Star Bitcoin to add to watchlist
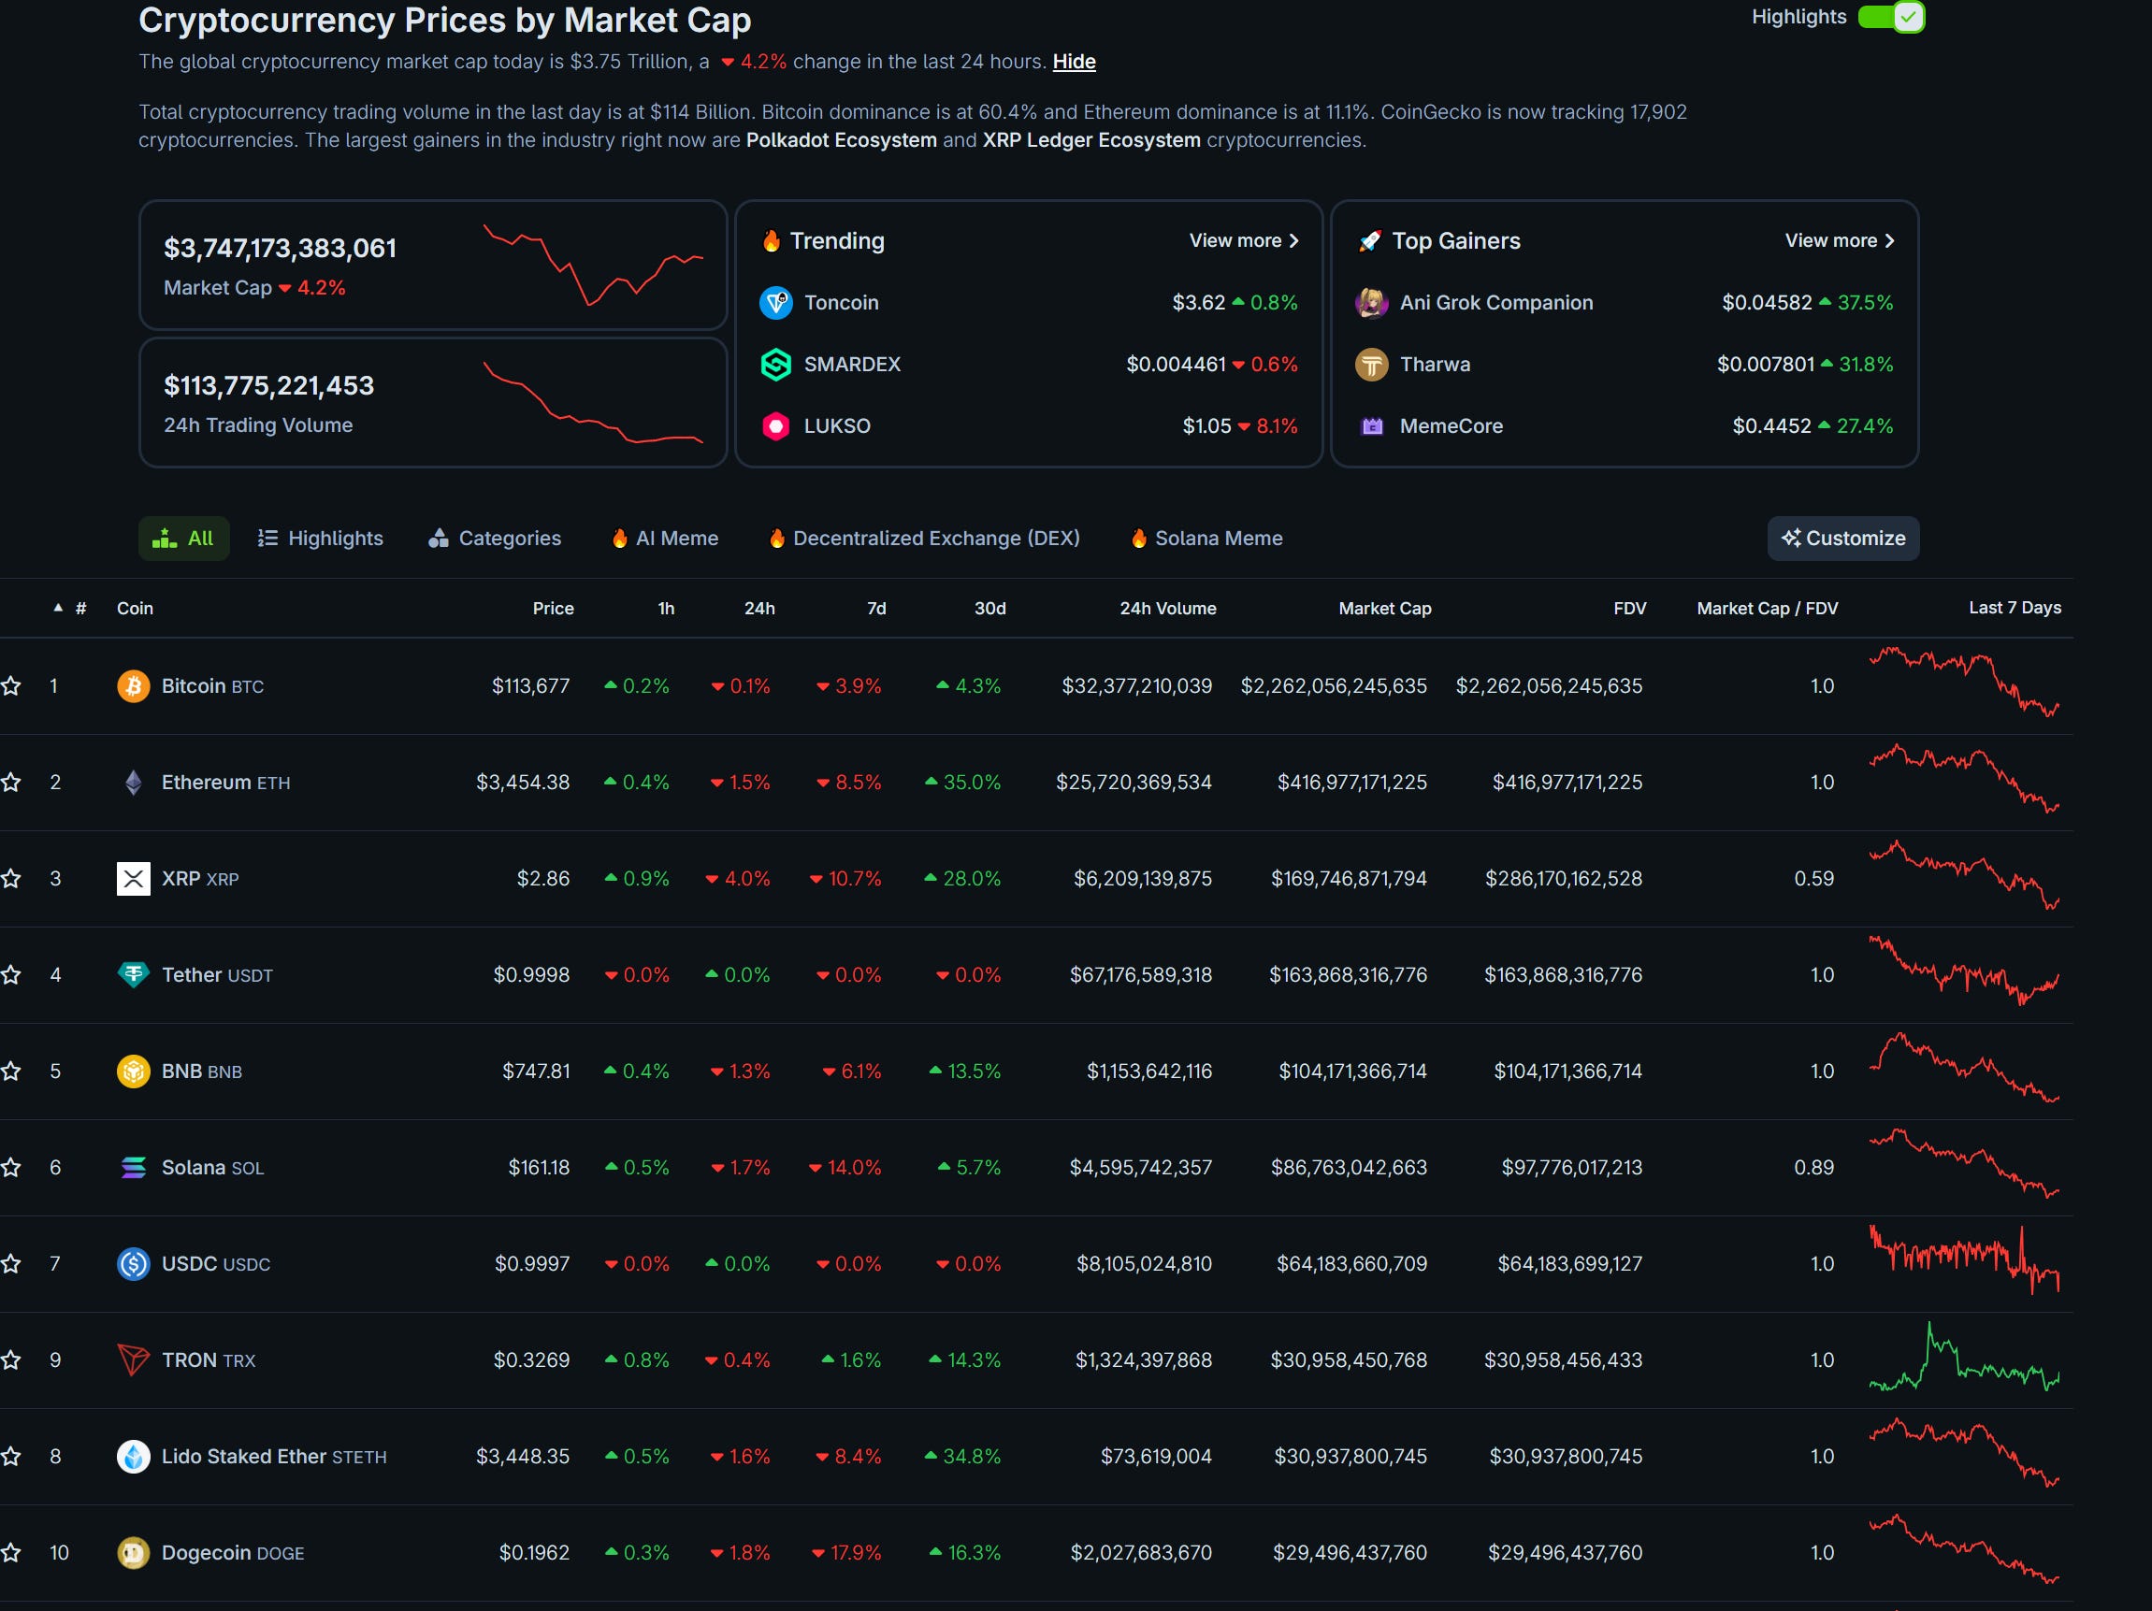The height and width of the screenshot is (1611, 2152). 11,686
